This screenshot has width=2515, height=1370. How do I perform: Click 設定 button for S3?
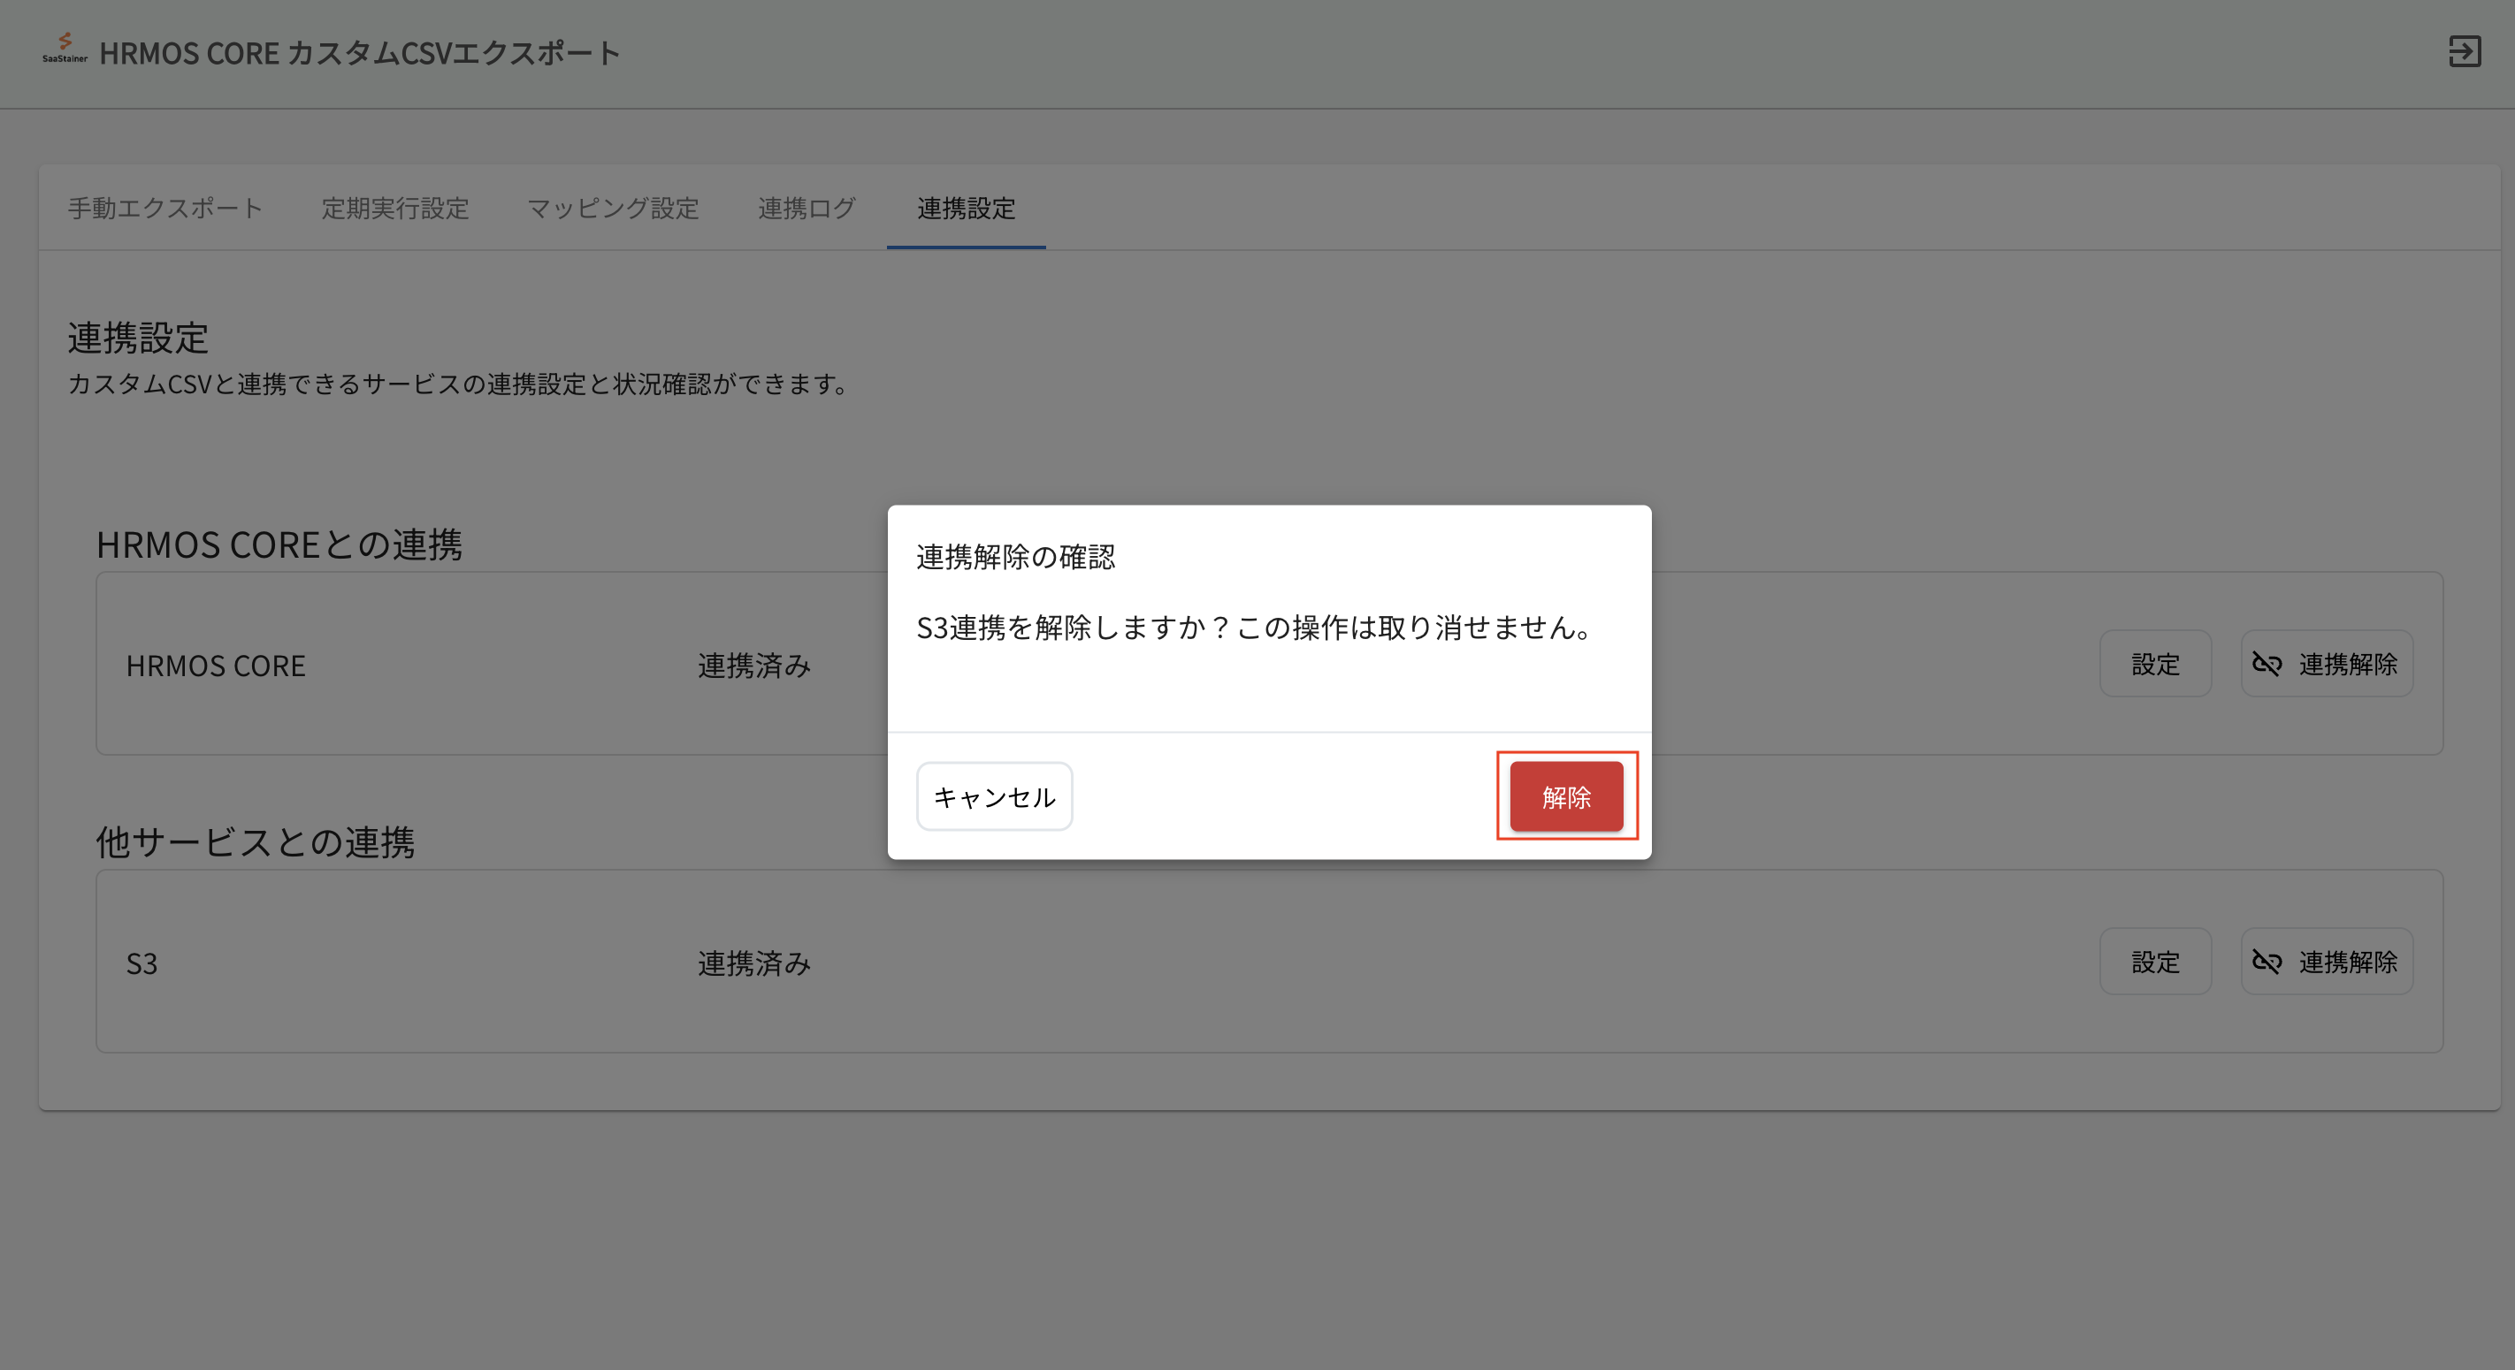point(2155,963)
